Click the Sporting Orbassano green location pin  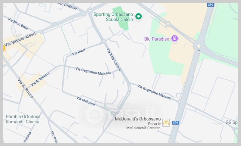[x=139, y=17]
